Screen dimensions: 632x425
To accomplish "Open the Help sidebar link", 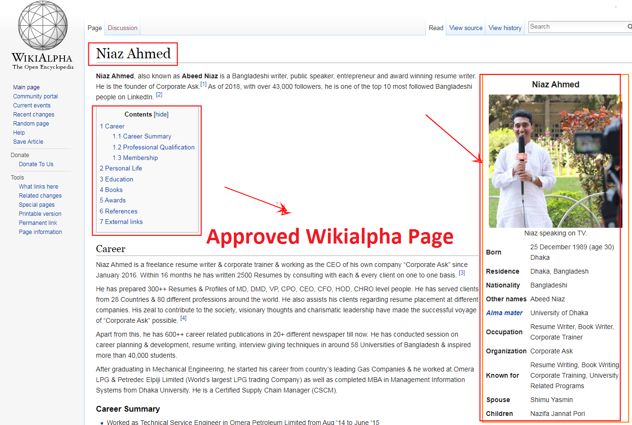I will pos(19,133).
